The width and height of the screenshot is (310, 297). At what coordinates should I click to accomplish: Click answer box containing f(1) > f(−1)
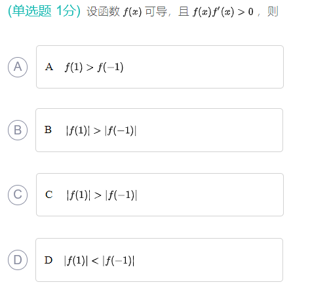(x=160, y=67)
